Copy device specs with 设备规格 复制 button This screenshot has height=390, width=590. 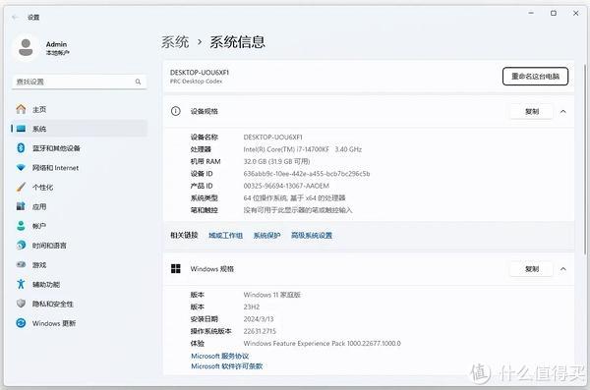pyautogui.click(x=531, y=112)
